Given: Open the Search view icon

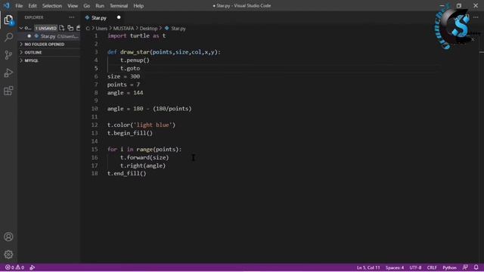Looking at the screenshot, I should tap(8, 37).
